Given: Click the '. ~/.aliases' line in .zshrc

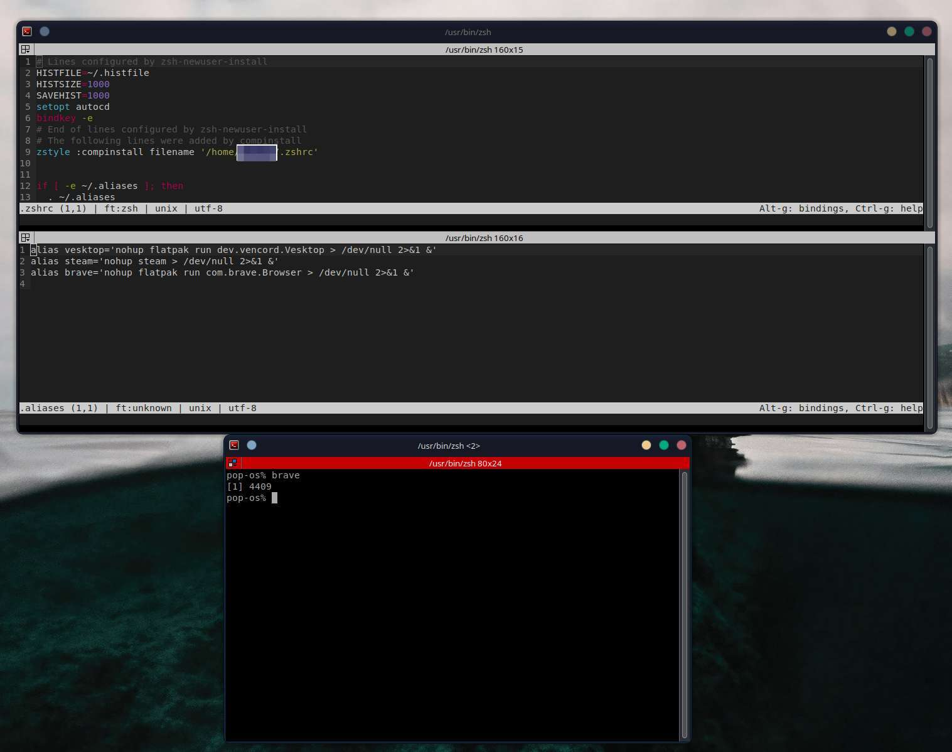Looking at the screenshot, I should pos(82,197).
